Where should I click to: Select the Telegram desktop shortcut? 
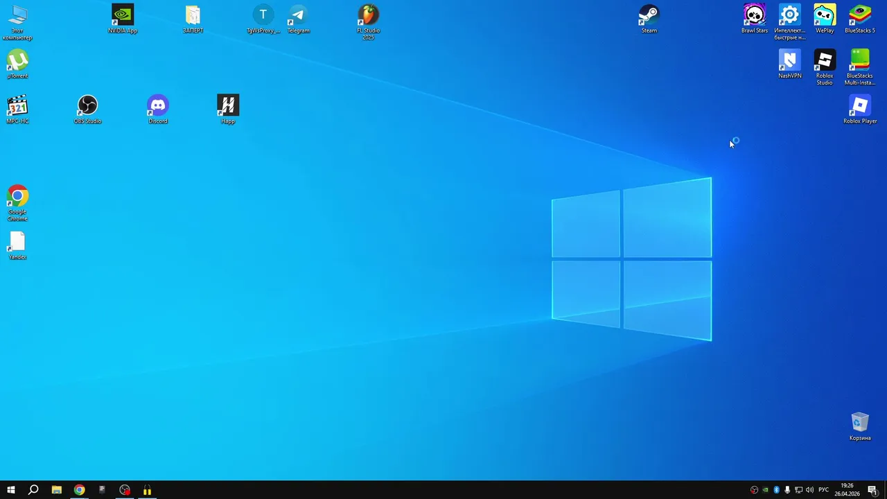[x=299, y=19]
